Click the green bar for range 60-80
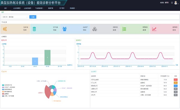This screenshot has height=110, width=180. point(47,58)
